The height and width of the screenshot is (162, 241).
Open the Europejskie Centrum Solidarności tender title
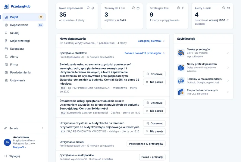point(99,105)
